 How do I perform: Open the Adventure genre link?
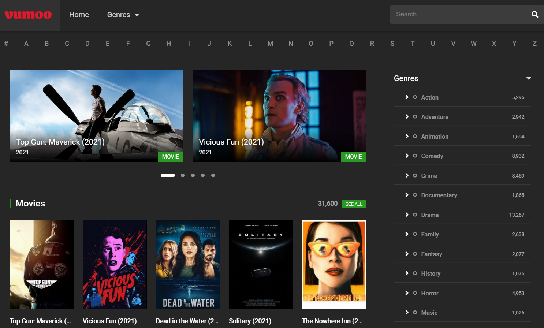pyautogui.click(x=435, y=117)
